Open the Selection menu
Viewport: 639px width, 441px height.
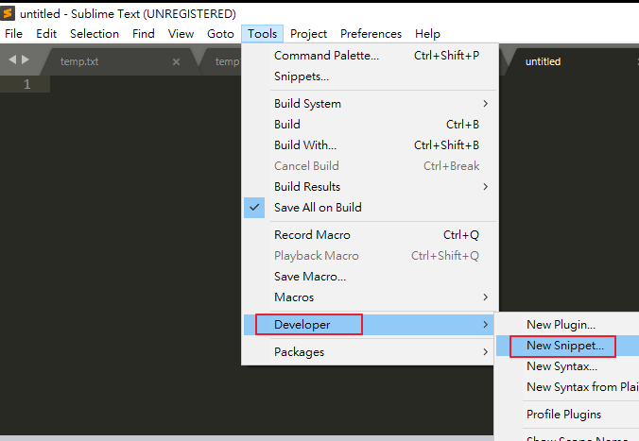95,34
